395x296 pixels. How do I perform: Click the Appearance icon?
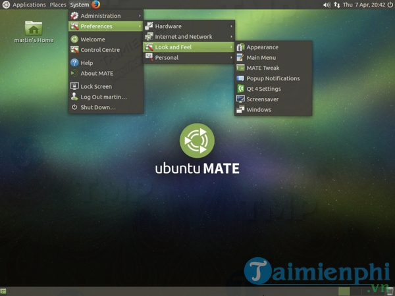240,47
